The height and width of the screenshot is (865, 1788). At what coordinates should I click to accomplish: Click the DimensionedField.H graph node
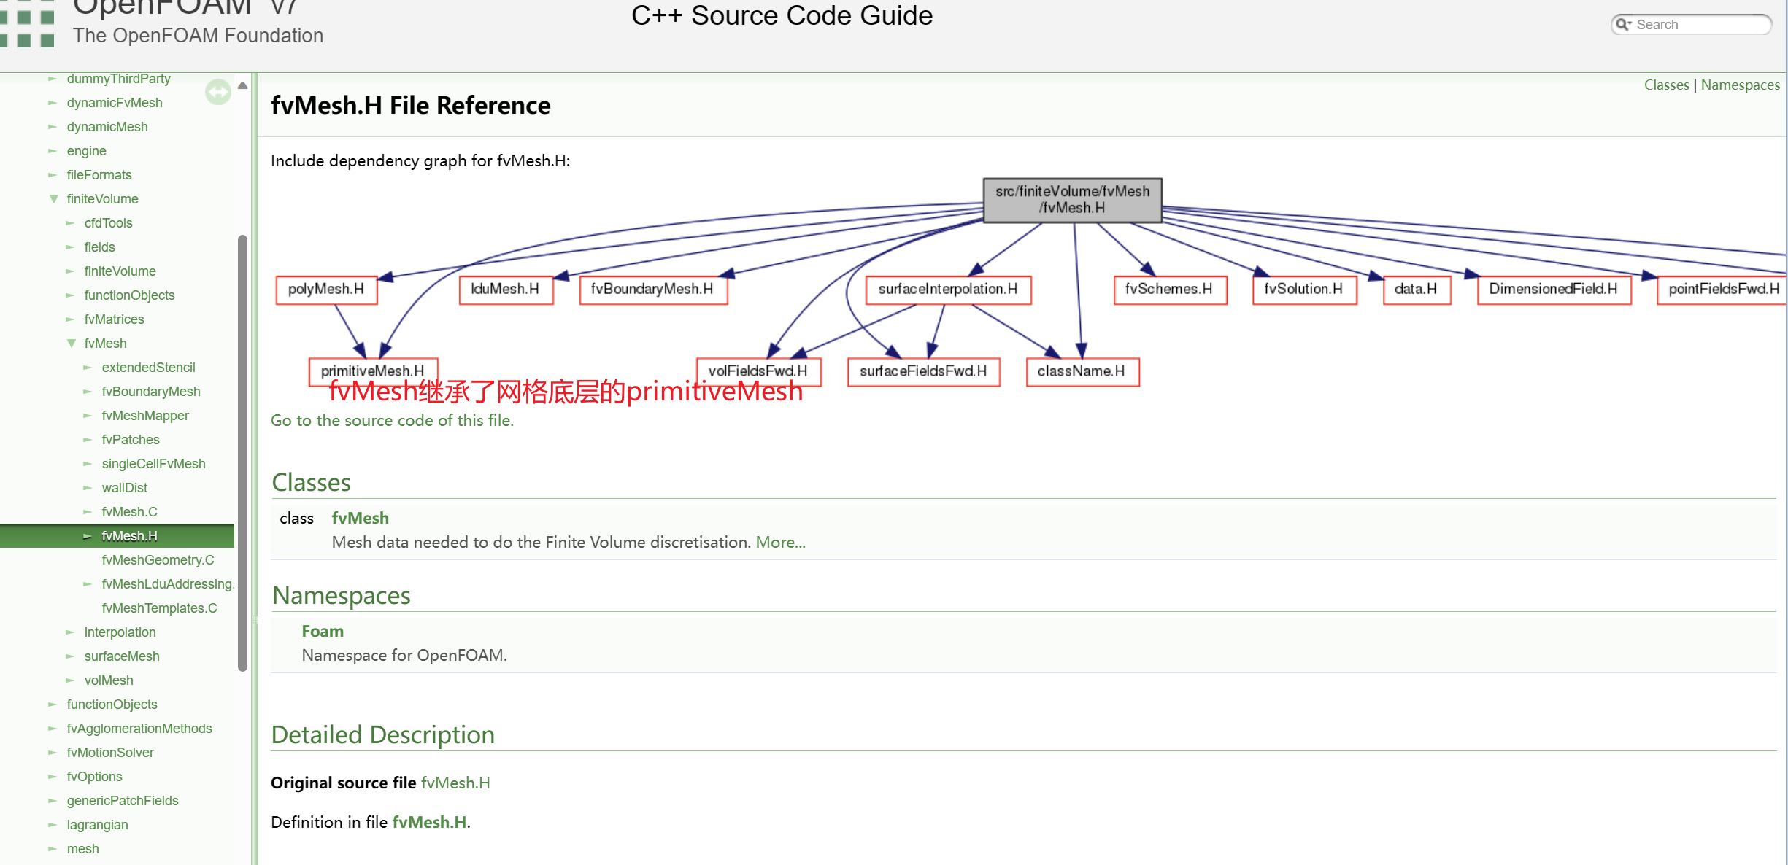click(x=1554, y=290)
